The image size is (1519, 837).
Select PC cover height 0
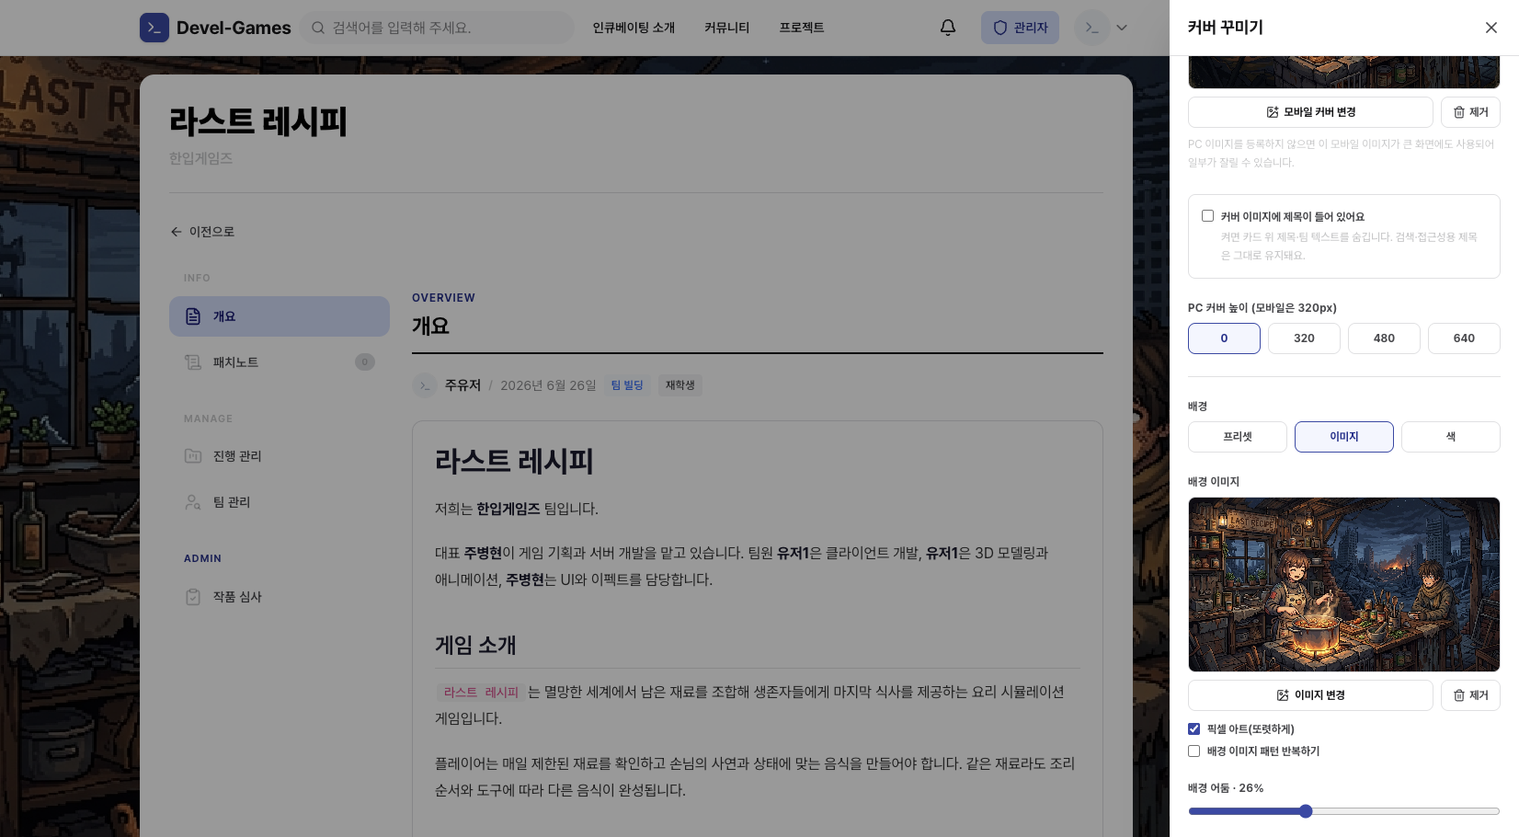coord(1224,338)
